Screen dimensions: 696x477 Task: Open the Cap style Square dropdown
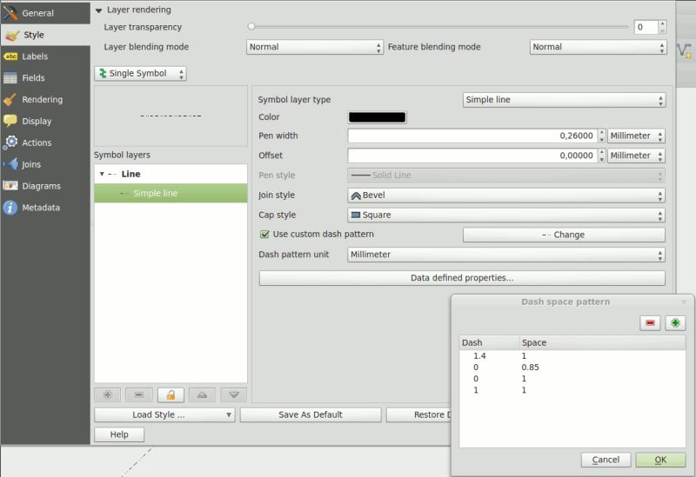[x=506, y=215]
